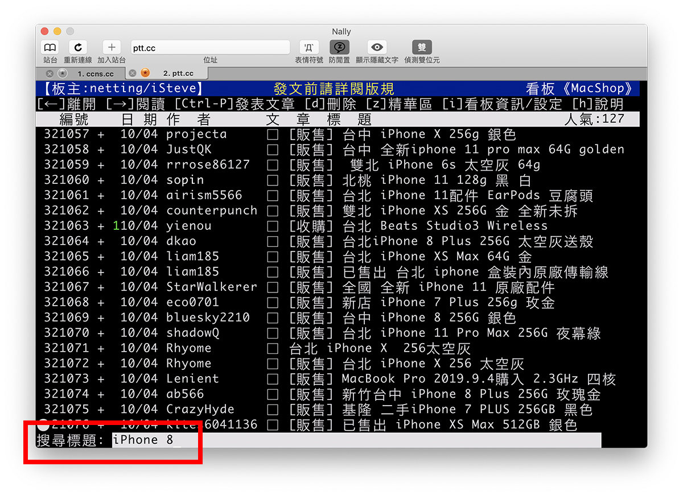Click the ptt.cc address field
This screenshot has width=683, height=495.
[x=210, y=48]
